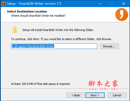
Task: Click the 109.8 MB free disk space notice
Action: (x=41, y=84)
